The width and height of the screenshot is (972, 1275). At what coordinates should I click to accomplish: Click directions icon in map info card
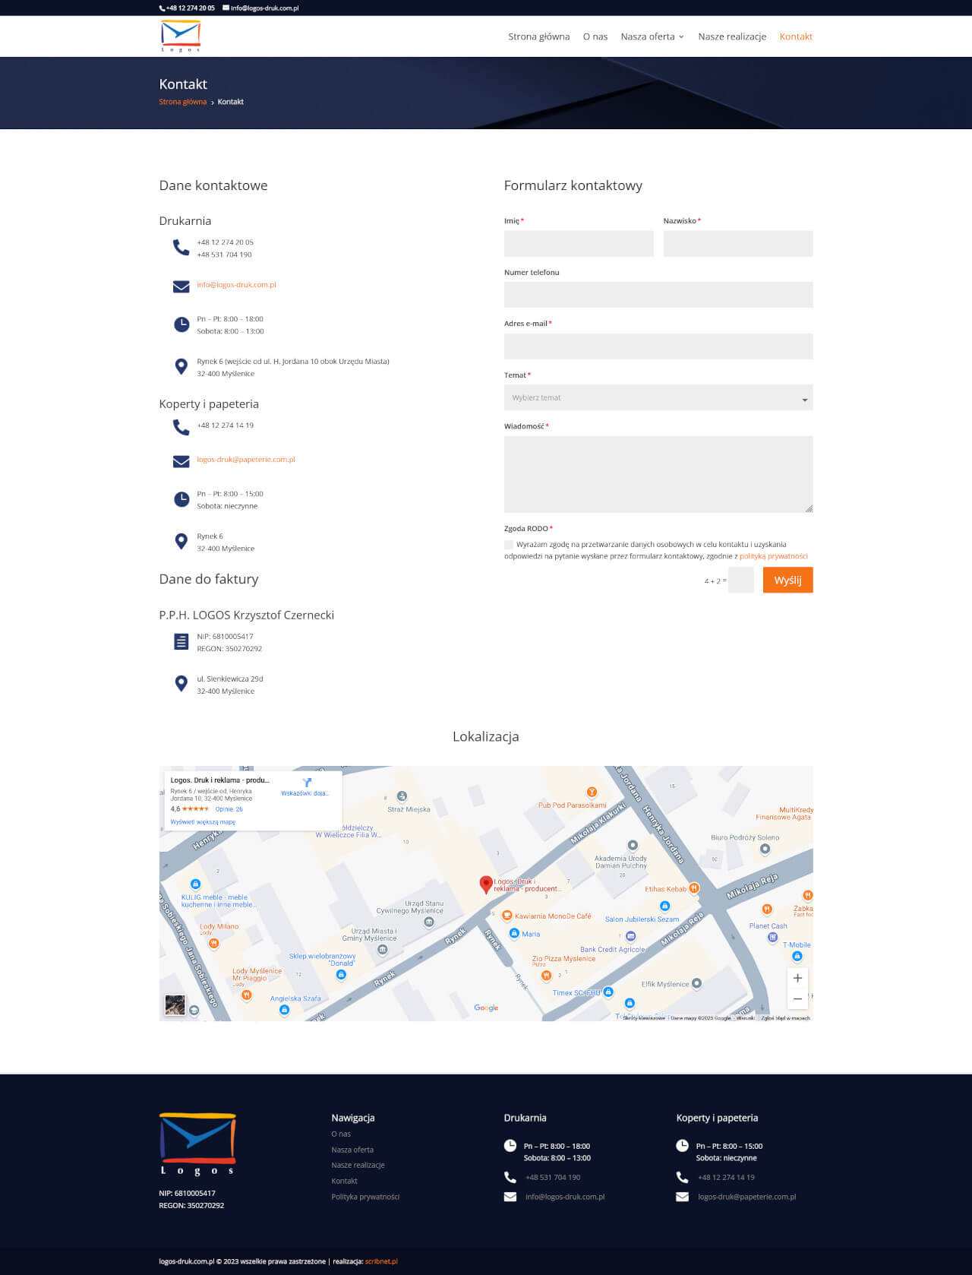307,783
